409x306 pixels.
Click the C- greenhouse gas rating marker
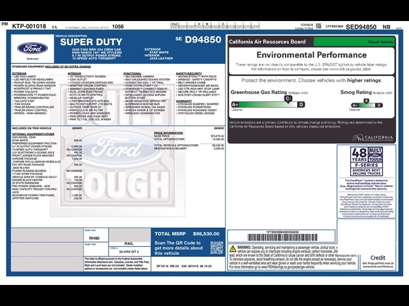288,98
